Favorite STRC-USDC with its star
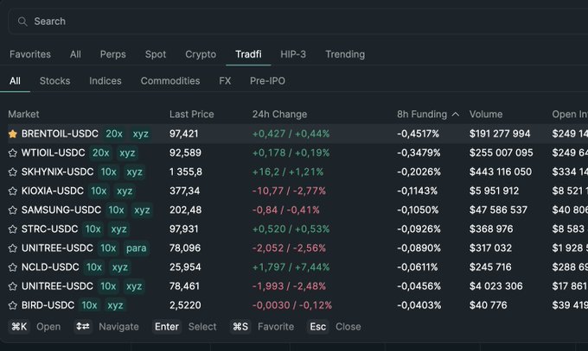This screenshot has width=588, height=351. pyautogui.click(x=13, y=229)
